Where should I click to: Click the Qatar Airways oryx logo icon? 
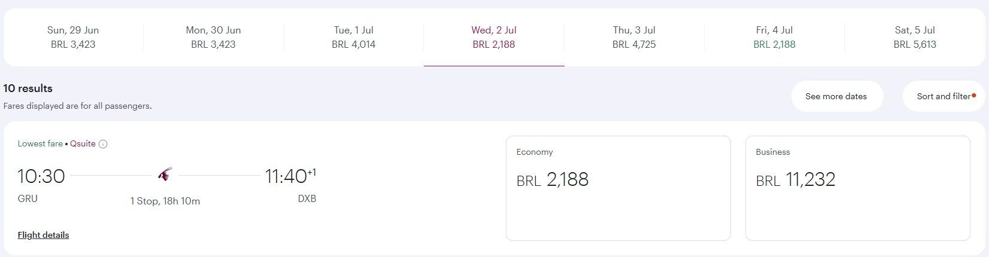[x=165, y=175]
